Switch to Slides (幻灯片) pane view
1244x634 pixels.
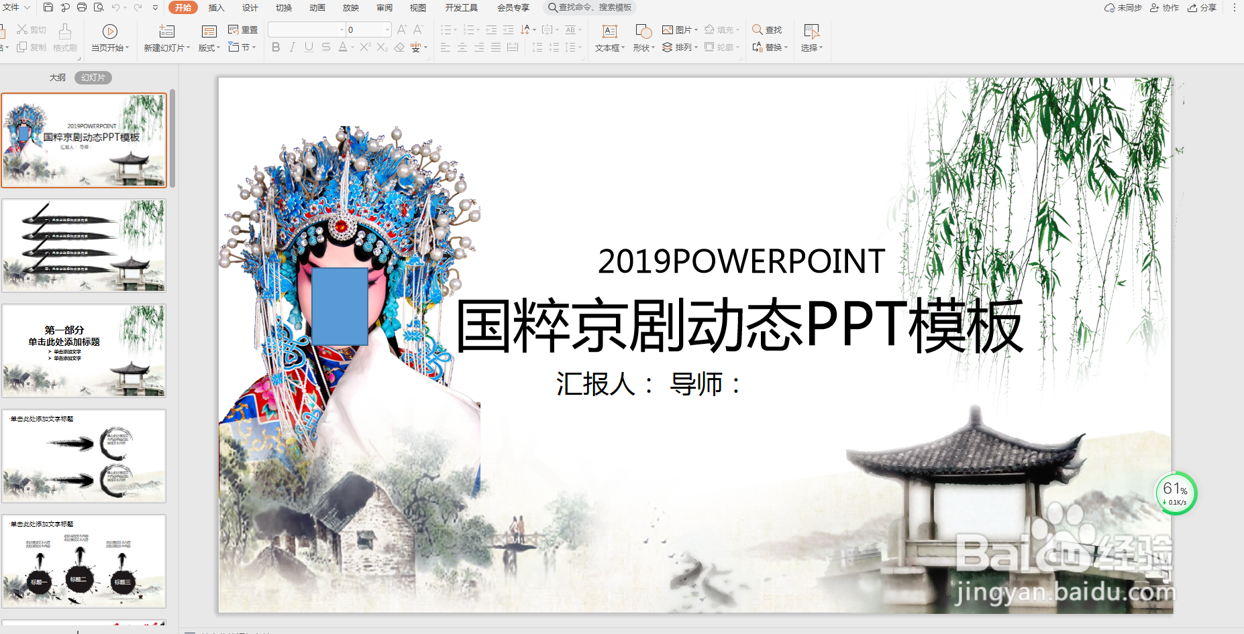[93, 77]
